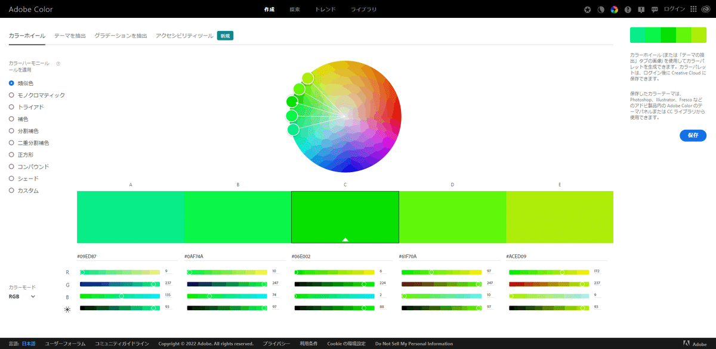Click the 新規 badge next to accessibility tab

(x=225, y=36)
